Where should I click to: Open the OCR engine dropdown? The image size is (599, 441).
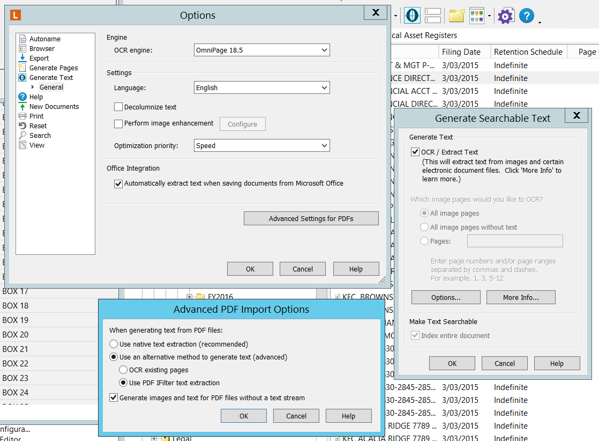click(261, 50)
